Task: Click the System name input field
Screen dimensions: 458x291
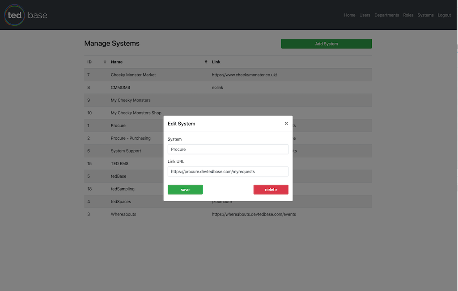Action: (x=228, y=150)
